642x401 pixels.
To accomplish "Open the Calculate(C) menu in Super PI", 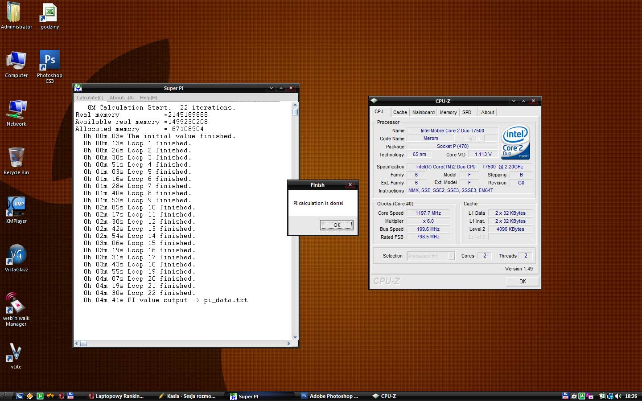I will tap(90, 98).
